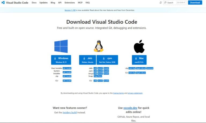Click the blue Download button in header
The image size is (206, 123).
click(195, 2)
